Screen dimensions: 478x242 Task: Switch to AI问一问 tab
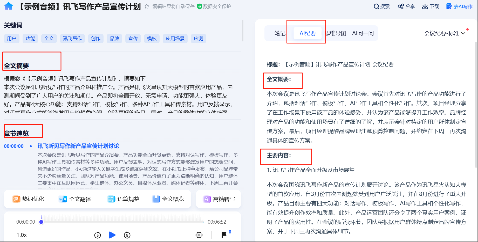click(x=363, y=33)
